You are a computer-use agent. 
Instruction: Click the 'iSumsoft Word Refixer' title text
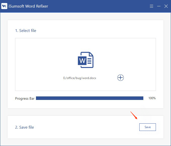[x=28, y=6]
